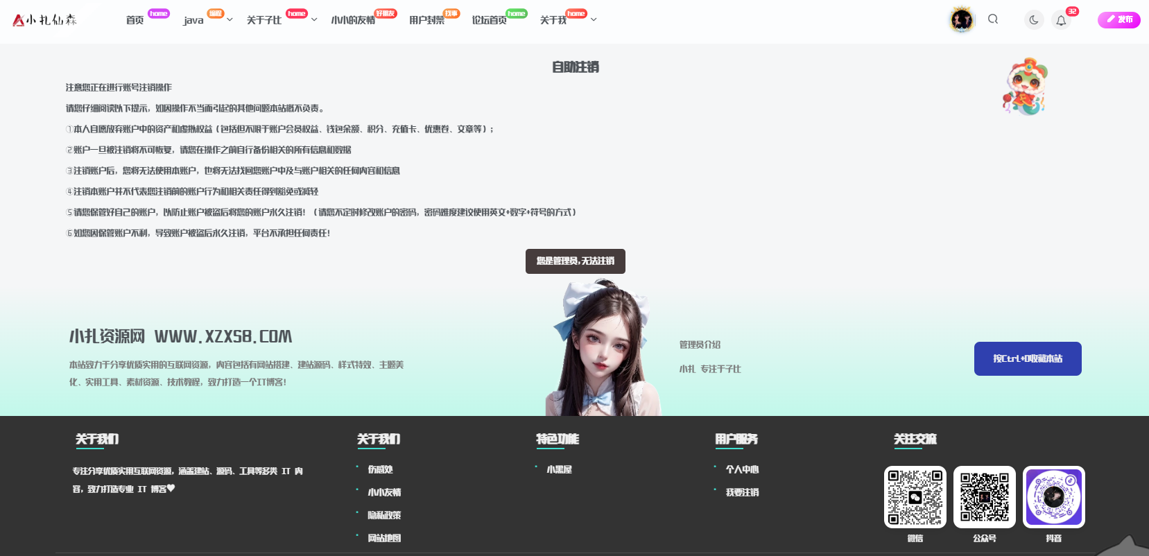Click notice ② 账户一旦被注销将不可恢复
The image size is (1149, 556).
(209, 150)
